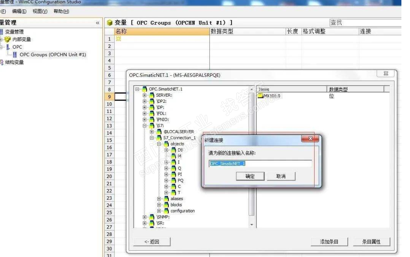Click the OPC Groups unit icon

click(15, 54)
